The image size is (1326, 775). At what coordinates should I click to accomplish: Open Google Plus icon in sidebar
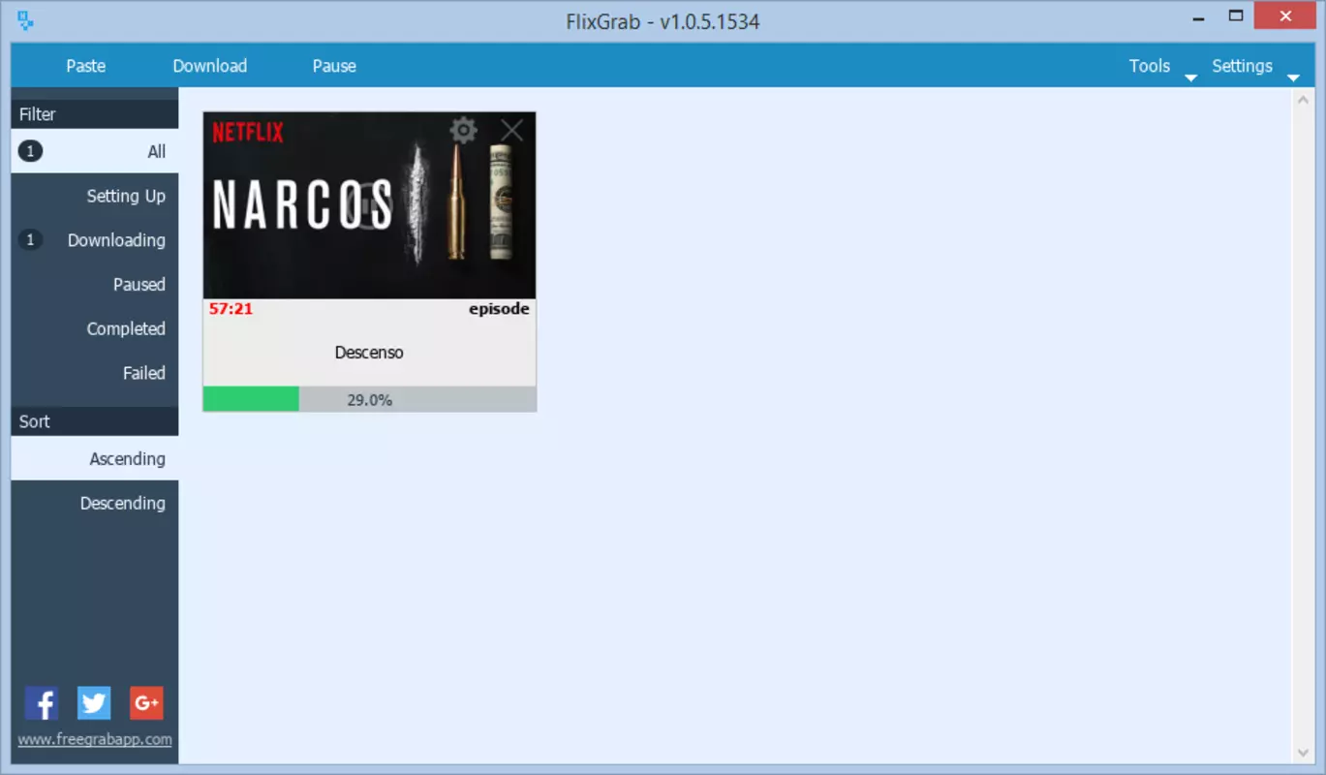point(146,702)
